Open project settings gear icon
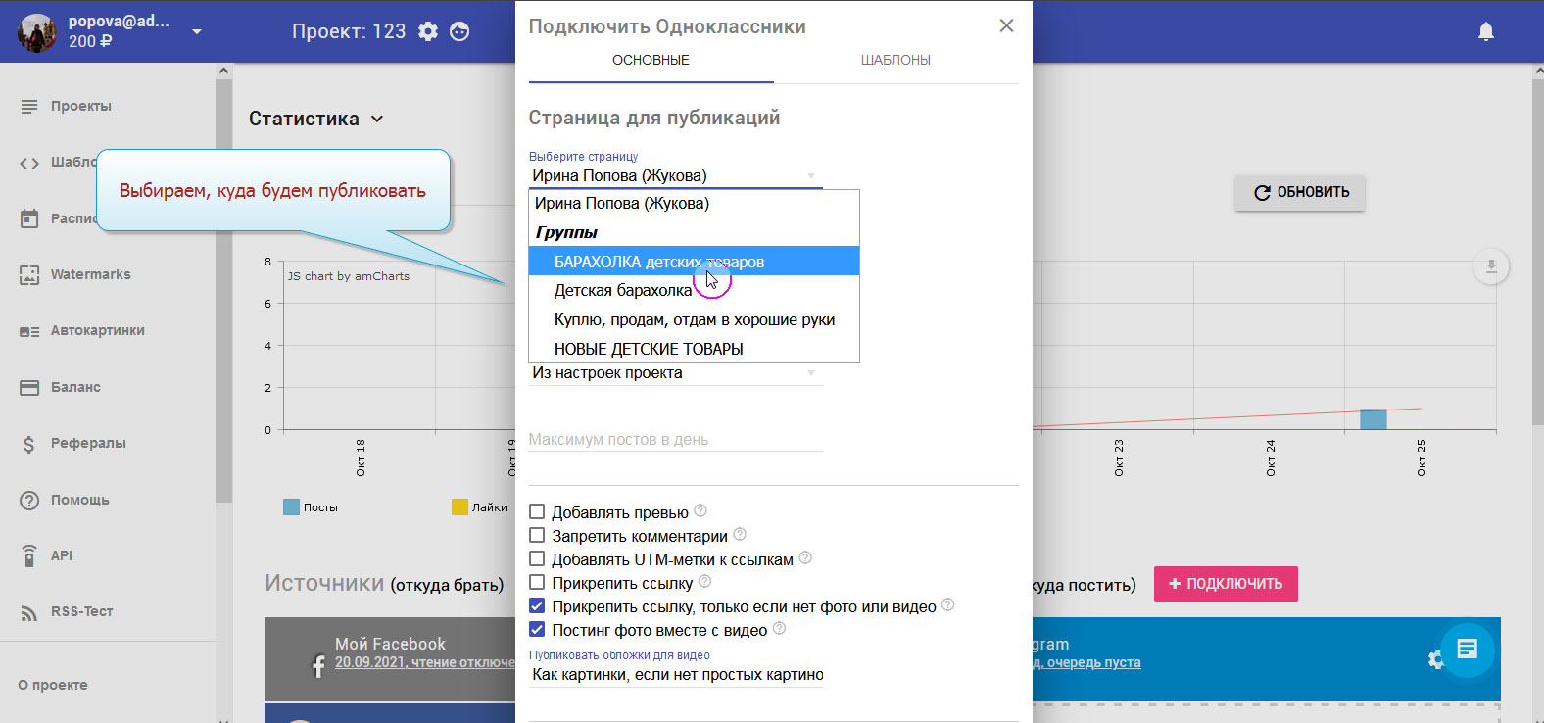The image size is (1544, 723). coord(428,31)
